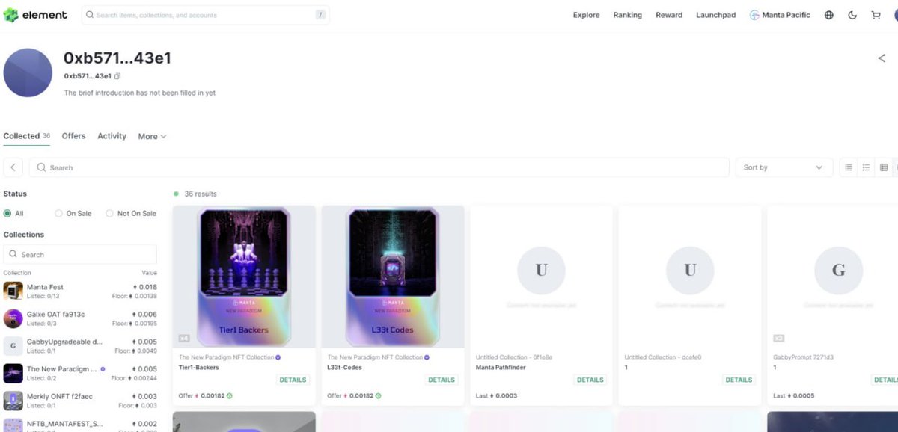Click Manta Fest collection icon
Viewport: 898px width, 432px height.
(13, 291)
